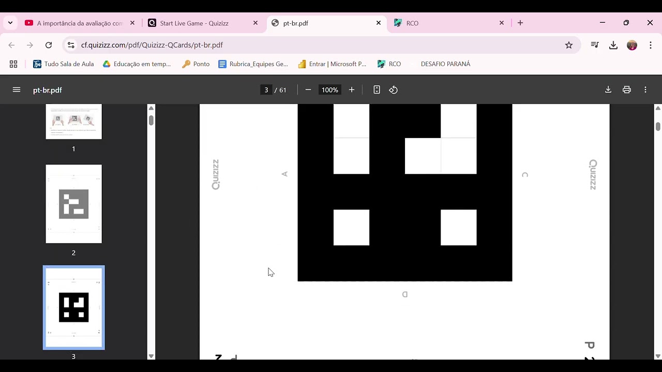The width and height of the screenshot is (662, 372).
Task: Click thumbnail panel scroll down arrow
Action: pos(151,356)
